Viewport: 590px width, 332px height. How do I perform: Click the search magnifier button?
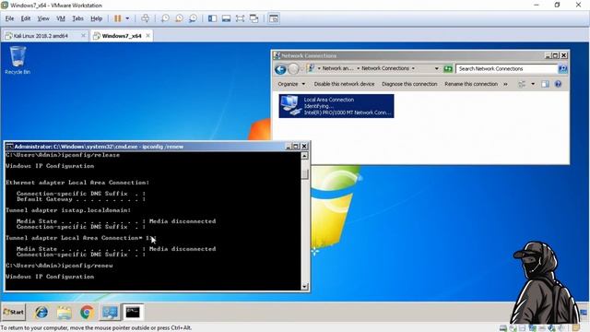pyautogui.click(x=562, y=69)
